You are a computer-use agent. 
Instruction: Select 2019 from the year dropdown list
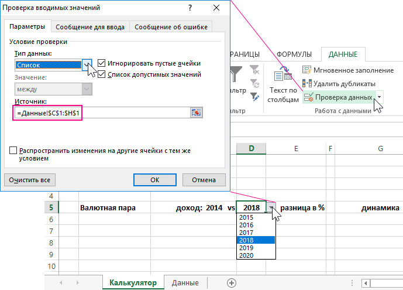point(255,248)
